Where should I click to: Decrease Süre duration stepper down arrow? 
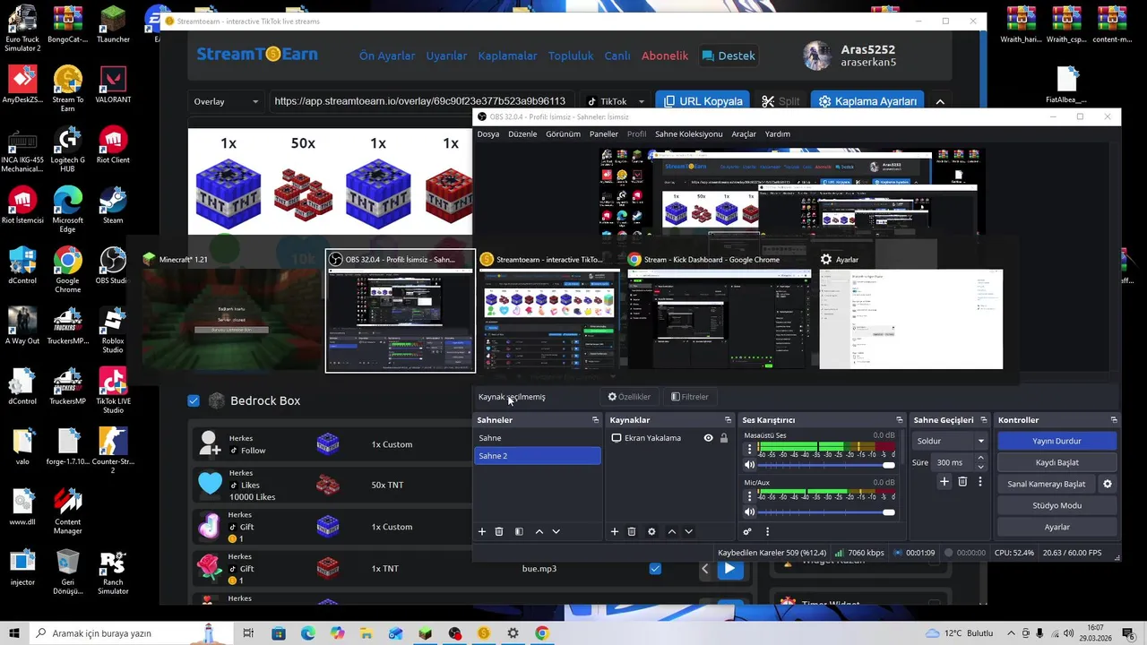980,467
